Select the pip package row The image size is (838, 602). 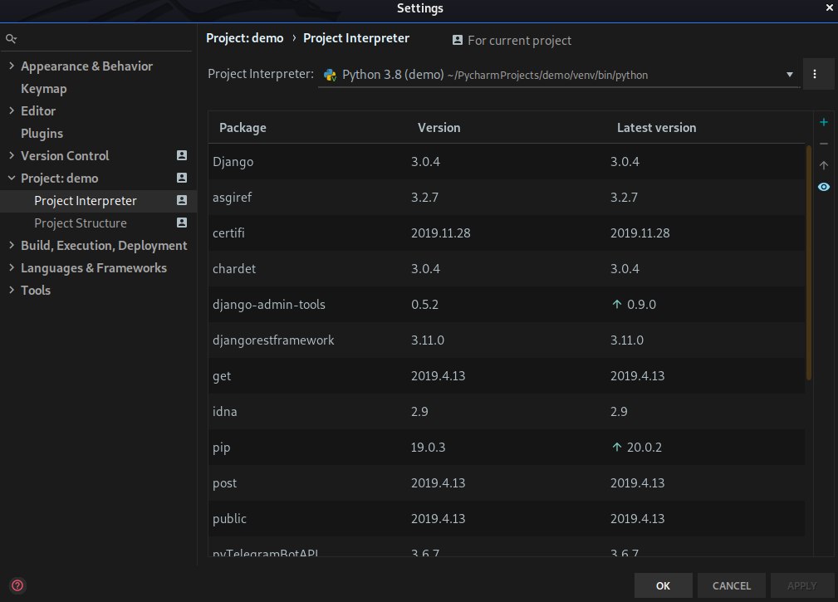507,447
